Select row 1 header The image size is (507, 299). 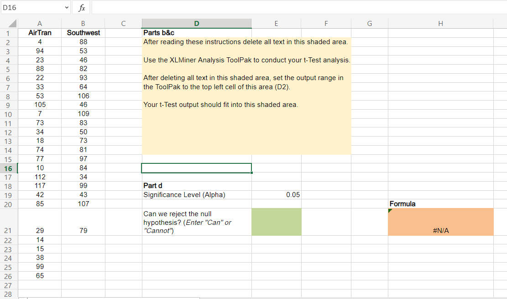point(8,33)
